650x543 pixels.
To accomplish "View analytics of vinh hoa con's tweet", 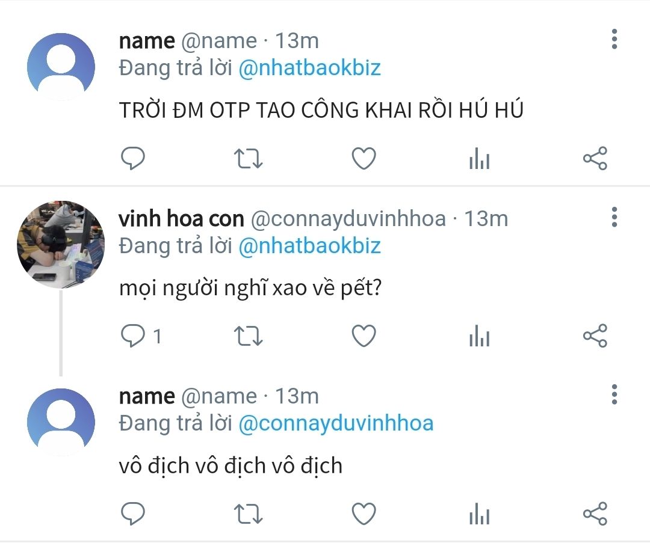I will pos(479,337).
